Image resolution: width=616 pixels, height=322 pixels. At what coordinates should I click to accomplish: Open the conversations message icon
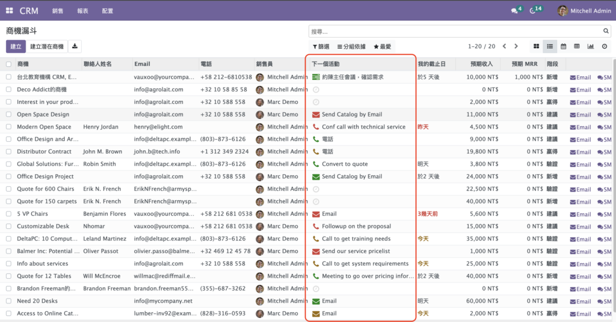(514, 11)
